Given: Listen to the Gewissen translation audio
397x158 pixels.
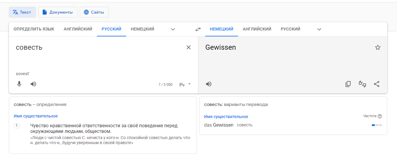Looking at the screenshot, I should (209, 84).
